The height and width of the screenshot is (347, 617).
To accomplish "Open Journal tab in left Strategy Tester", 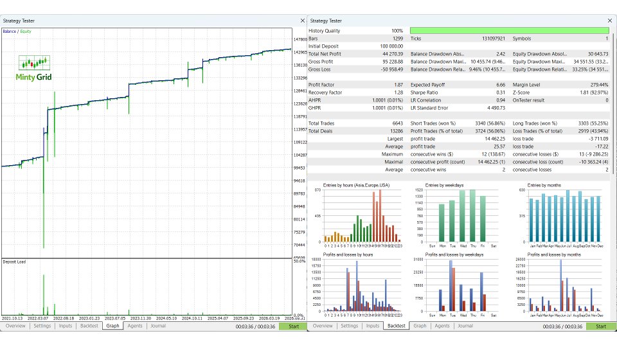I will pos(158,326).
